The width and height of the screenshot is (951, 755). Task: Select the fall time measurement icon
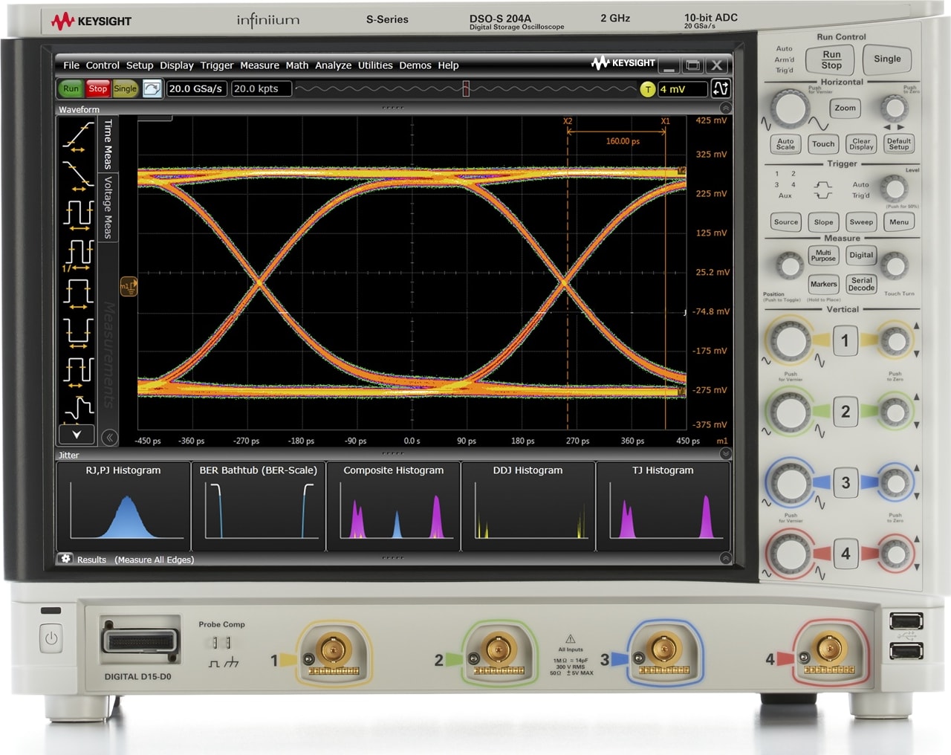(77, 175)
